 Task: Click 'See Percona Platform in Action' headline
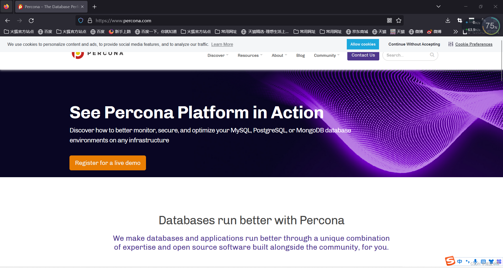coord(197,113)
